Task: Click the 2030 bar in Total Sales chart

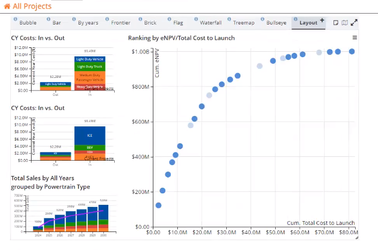Action: (103, 218)
